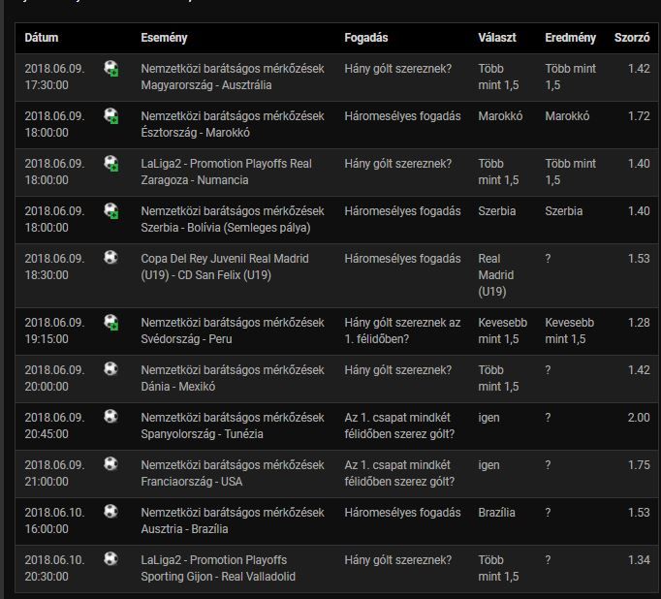Click the ball icon in the Copa Del Rey row
Viewport: 661px width, 599px height.
point(111,258)
